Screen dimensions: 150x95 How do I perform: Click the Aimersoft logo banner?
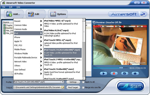[x=127, y=14]
